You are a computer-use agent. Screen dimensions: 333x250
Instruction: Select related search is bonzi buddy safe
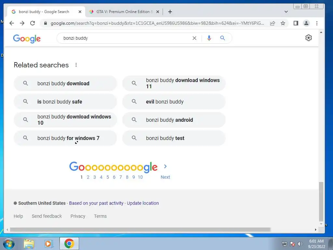coord(65,102)
